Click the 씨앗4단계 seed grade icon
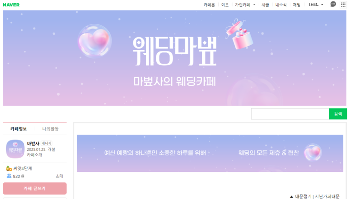 [9, 169]
